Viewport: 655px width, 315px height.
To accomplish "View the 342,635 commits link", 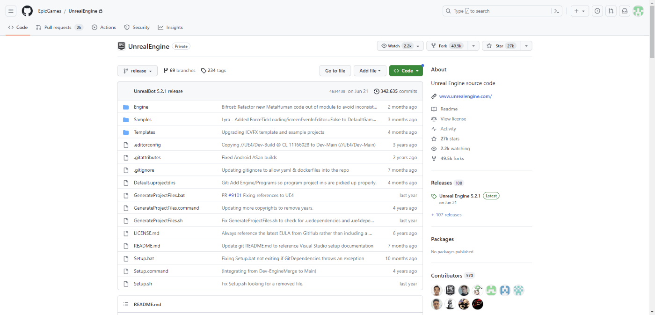I will pos(395,91).
